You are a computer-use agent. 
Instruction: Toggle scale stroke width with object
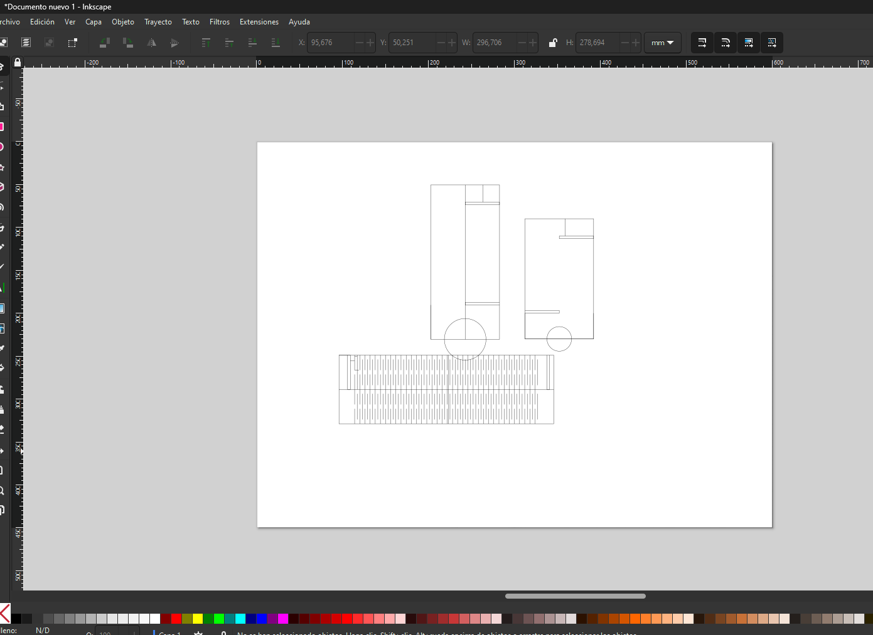point(702,43)
